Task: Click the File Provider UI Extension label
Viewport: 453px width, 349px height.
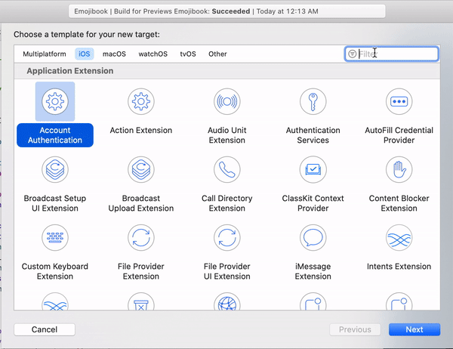Action: (227, 271)
